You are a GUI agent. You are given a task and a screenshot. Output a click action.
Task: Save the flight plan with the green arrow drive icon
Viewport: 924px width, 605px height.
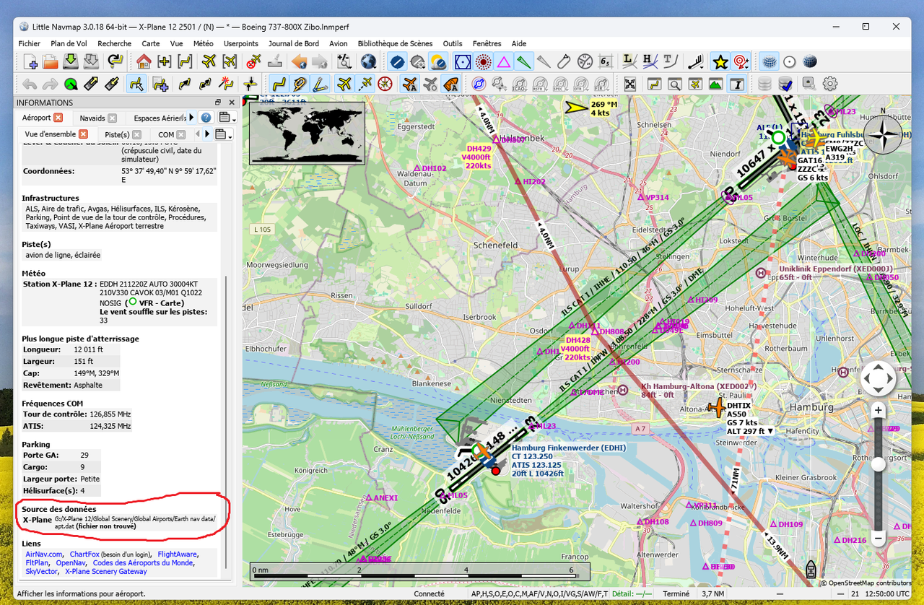coord(71,61)
